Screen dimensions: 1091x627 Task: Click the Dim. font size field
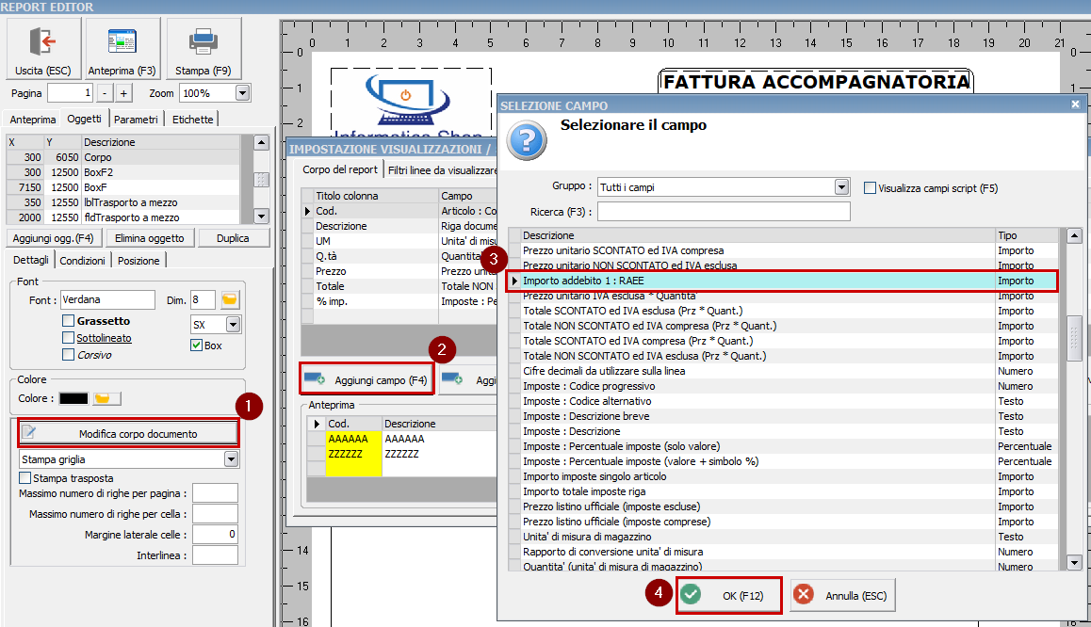click(203, 299)
